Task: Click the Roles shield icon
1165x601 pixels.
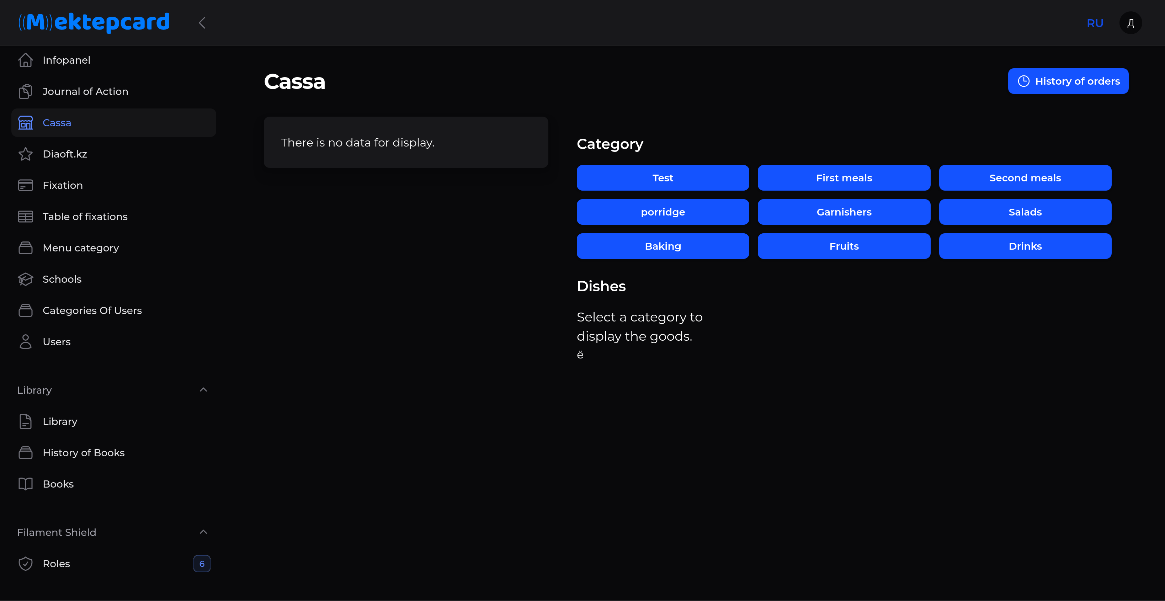Action: point(25,563)
